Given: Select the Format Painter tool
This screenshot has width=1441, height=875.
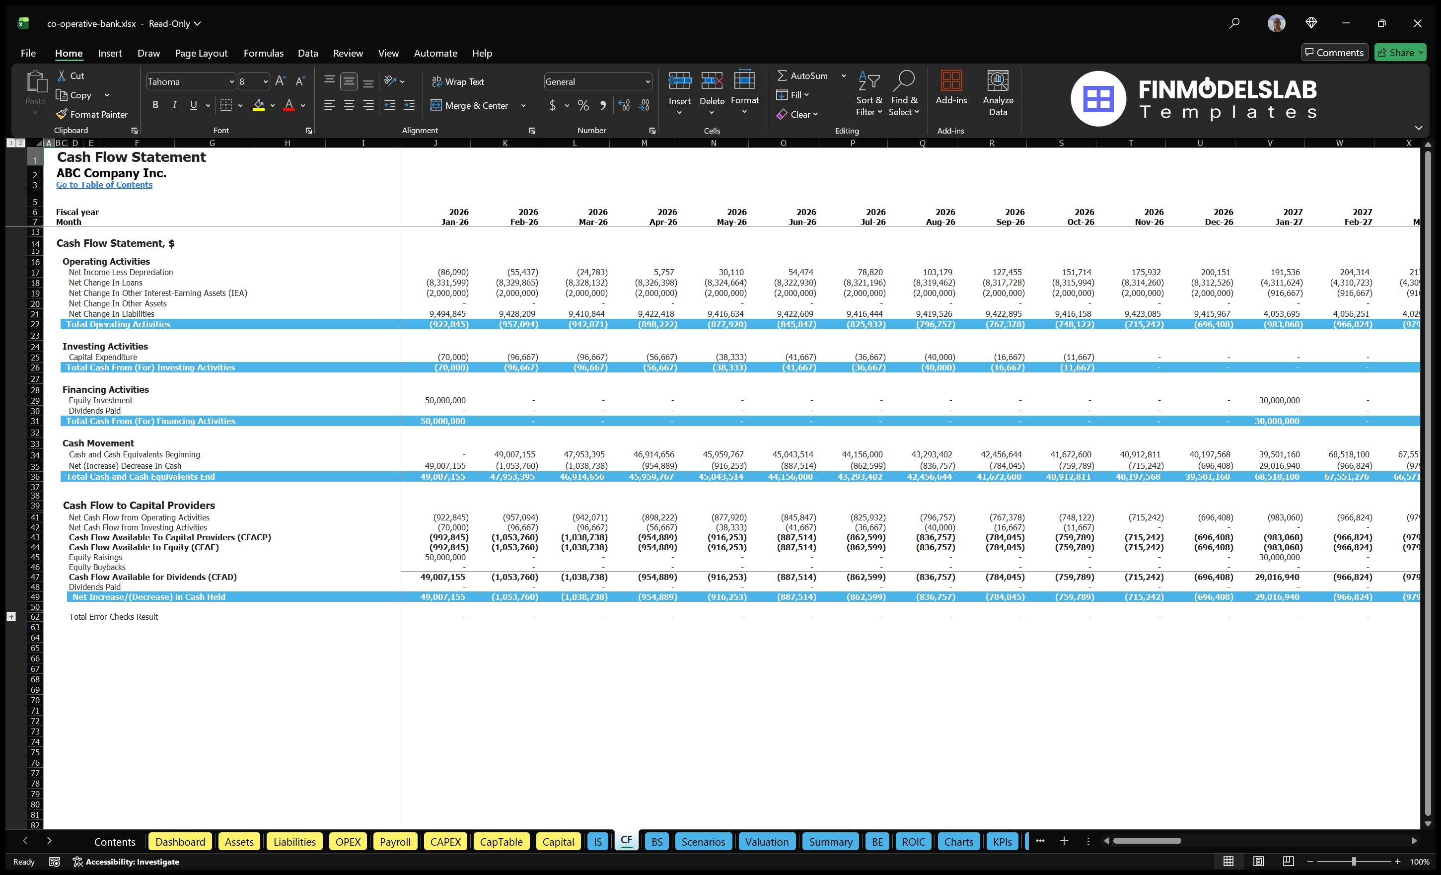Looking at the screenshot, I should (92, 114).
